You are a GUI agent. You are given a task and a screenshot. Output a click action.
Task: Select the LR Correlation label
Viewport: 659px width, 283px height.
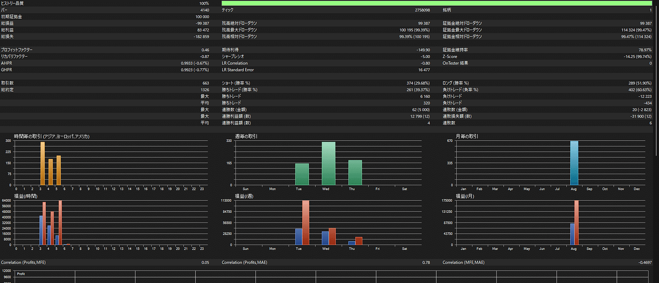click(235, 63)
